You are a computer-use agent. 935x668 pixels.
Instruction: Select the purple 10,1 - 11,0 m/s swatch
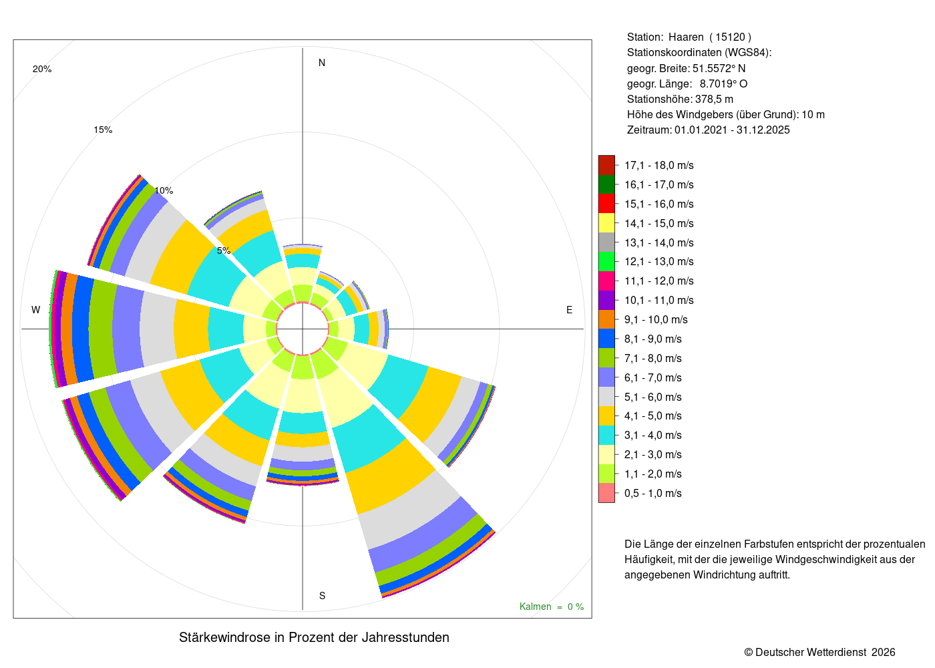click(x=606, y=300)
